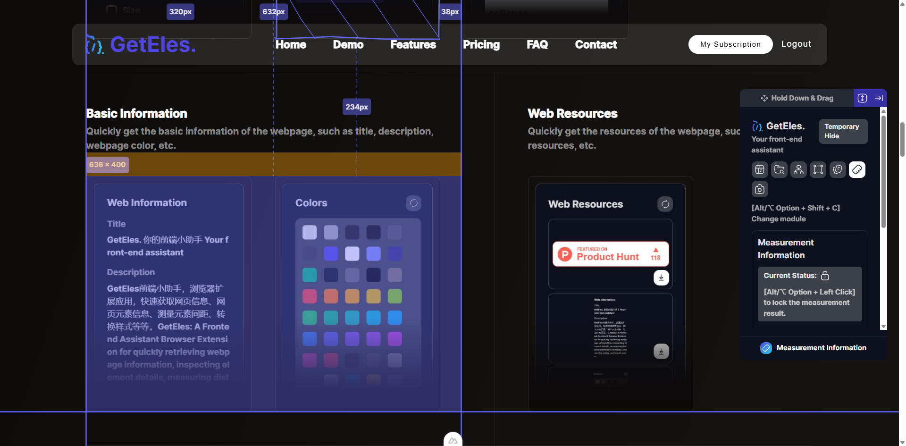The height and width of the screenshot is (446, 906).
Task: Jump to the FAQ section
Action: pyautogui.click(x=537, y=45)
